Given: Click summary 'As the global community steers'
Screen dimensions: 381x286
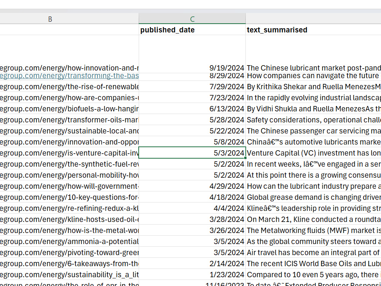Looking at the screenshot, I should pyautogui.click(x=313, y=241).
